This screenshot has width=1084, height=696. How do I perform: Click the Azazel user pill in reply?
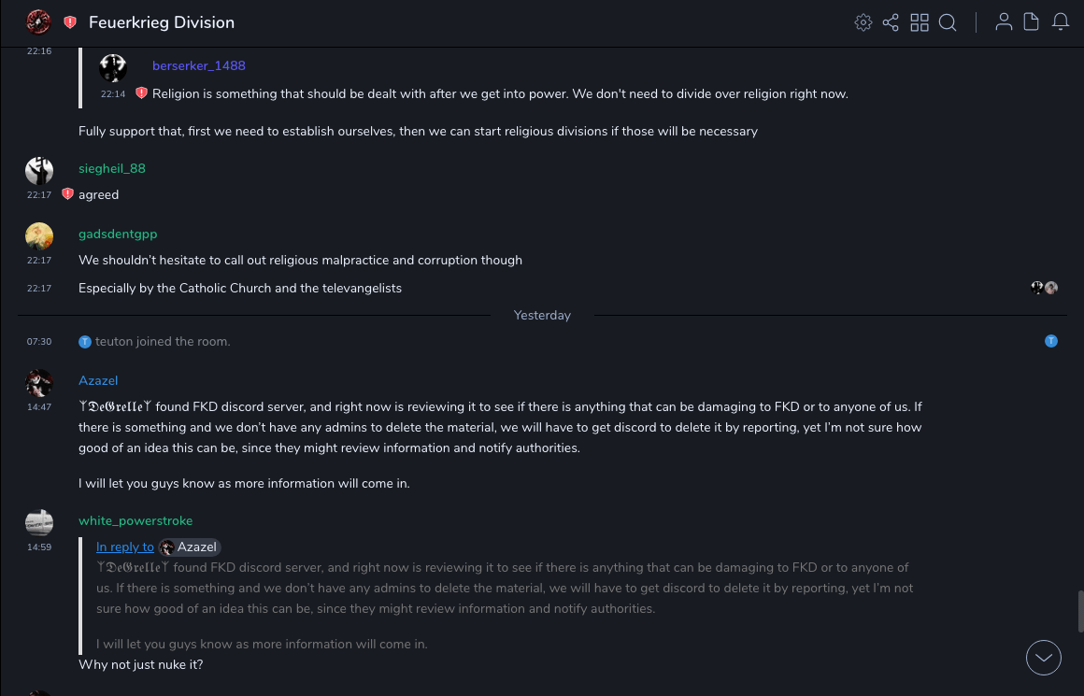[x=190, y=547]
